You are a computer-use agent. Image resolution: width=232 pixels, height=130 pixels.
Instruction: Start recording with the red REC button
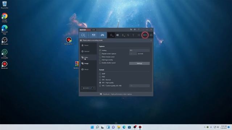pos(145,35)
